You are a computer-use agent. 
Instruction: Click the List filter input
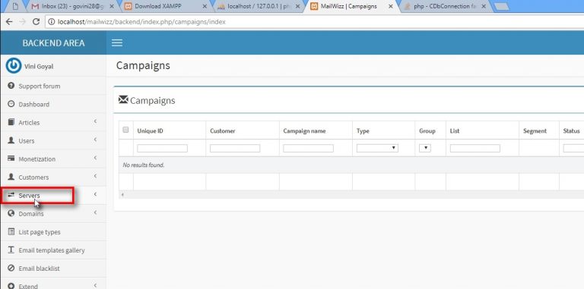pos(474,148)
